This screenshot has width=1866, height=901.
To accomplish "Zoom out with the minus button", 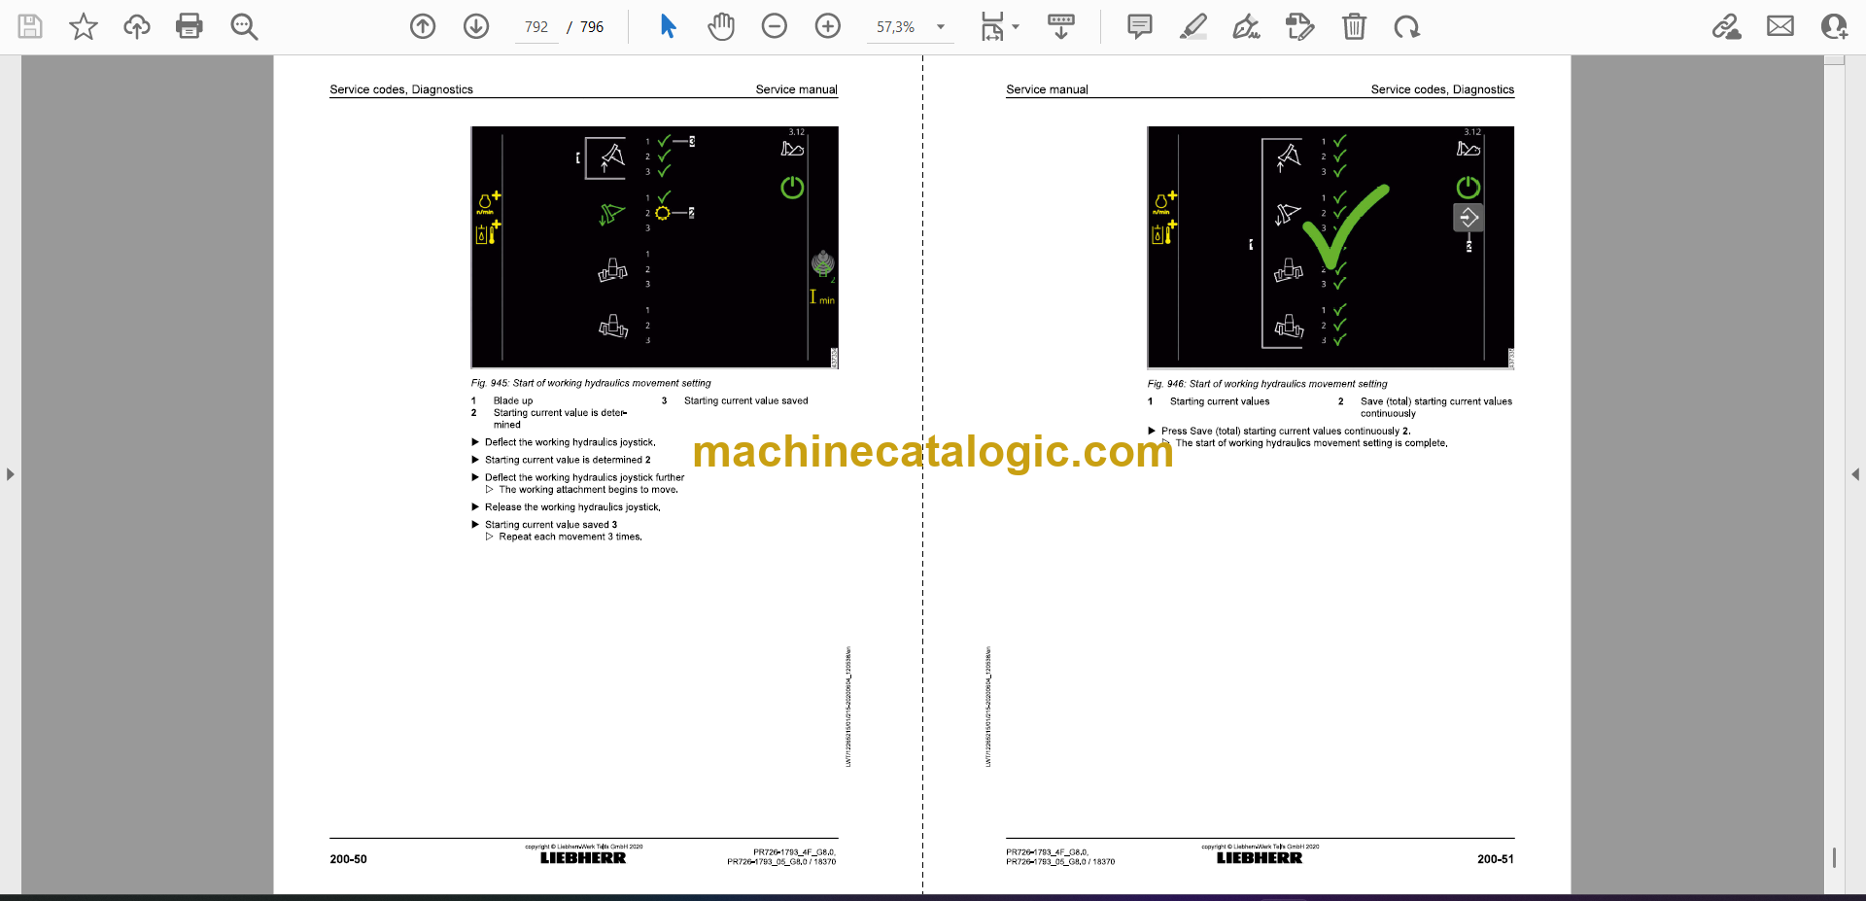I will coord(775,26).
